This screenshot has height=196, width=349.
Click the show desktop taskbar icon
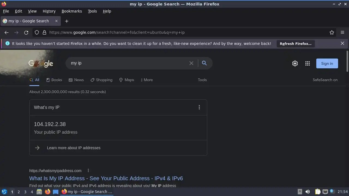56,192
